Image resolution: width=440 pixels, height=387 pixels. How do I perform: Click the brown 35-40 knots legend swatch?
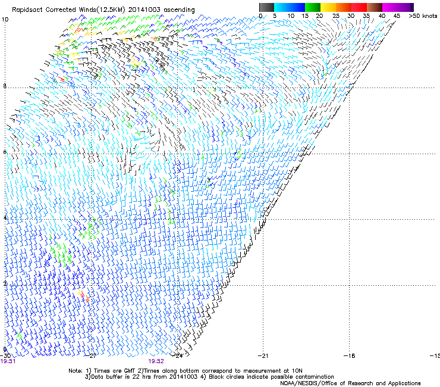point(375,7)
